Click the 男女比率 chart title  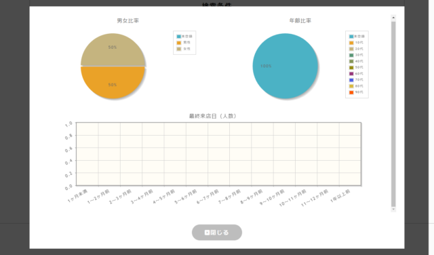[x=128, y=21]
